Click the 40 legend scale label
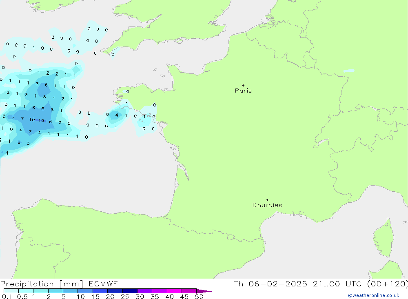 coord(169,297)
